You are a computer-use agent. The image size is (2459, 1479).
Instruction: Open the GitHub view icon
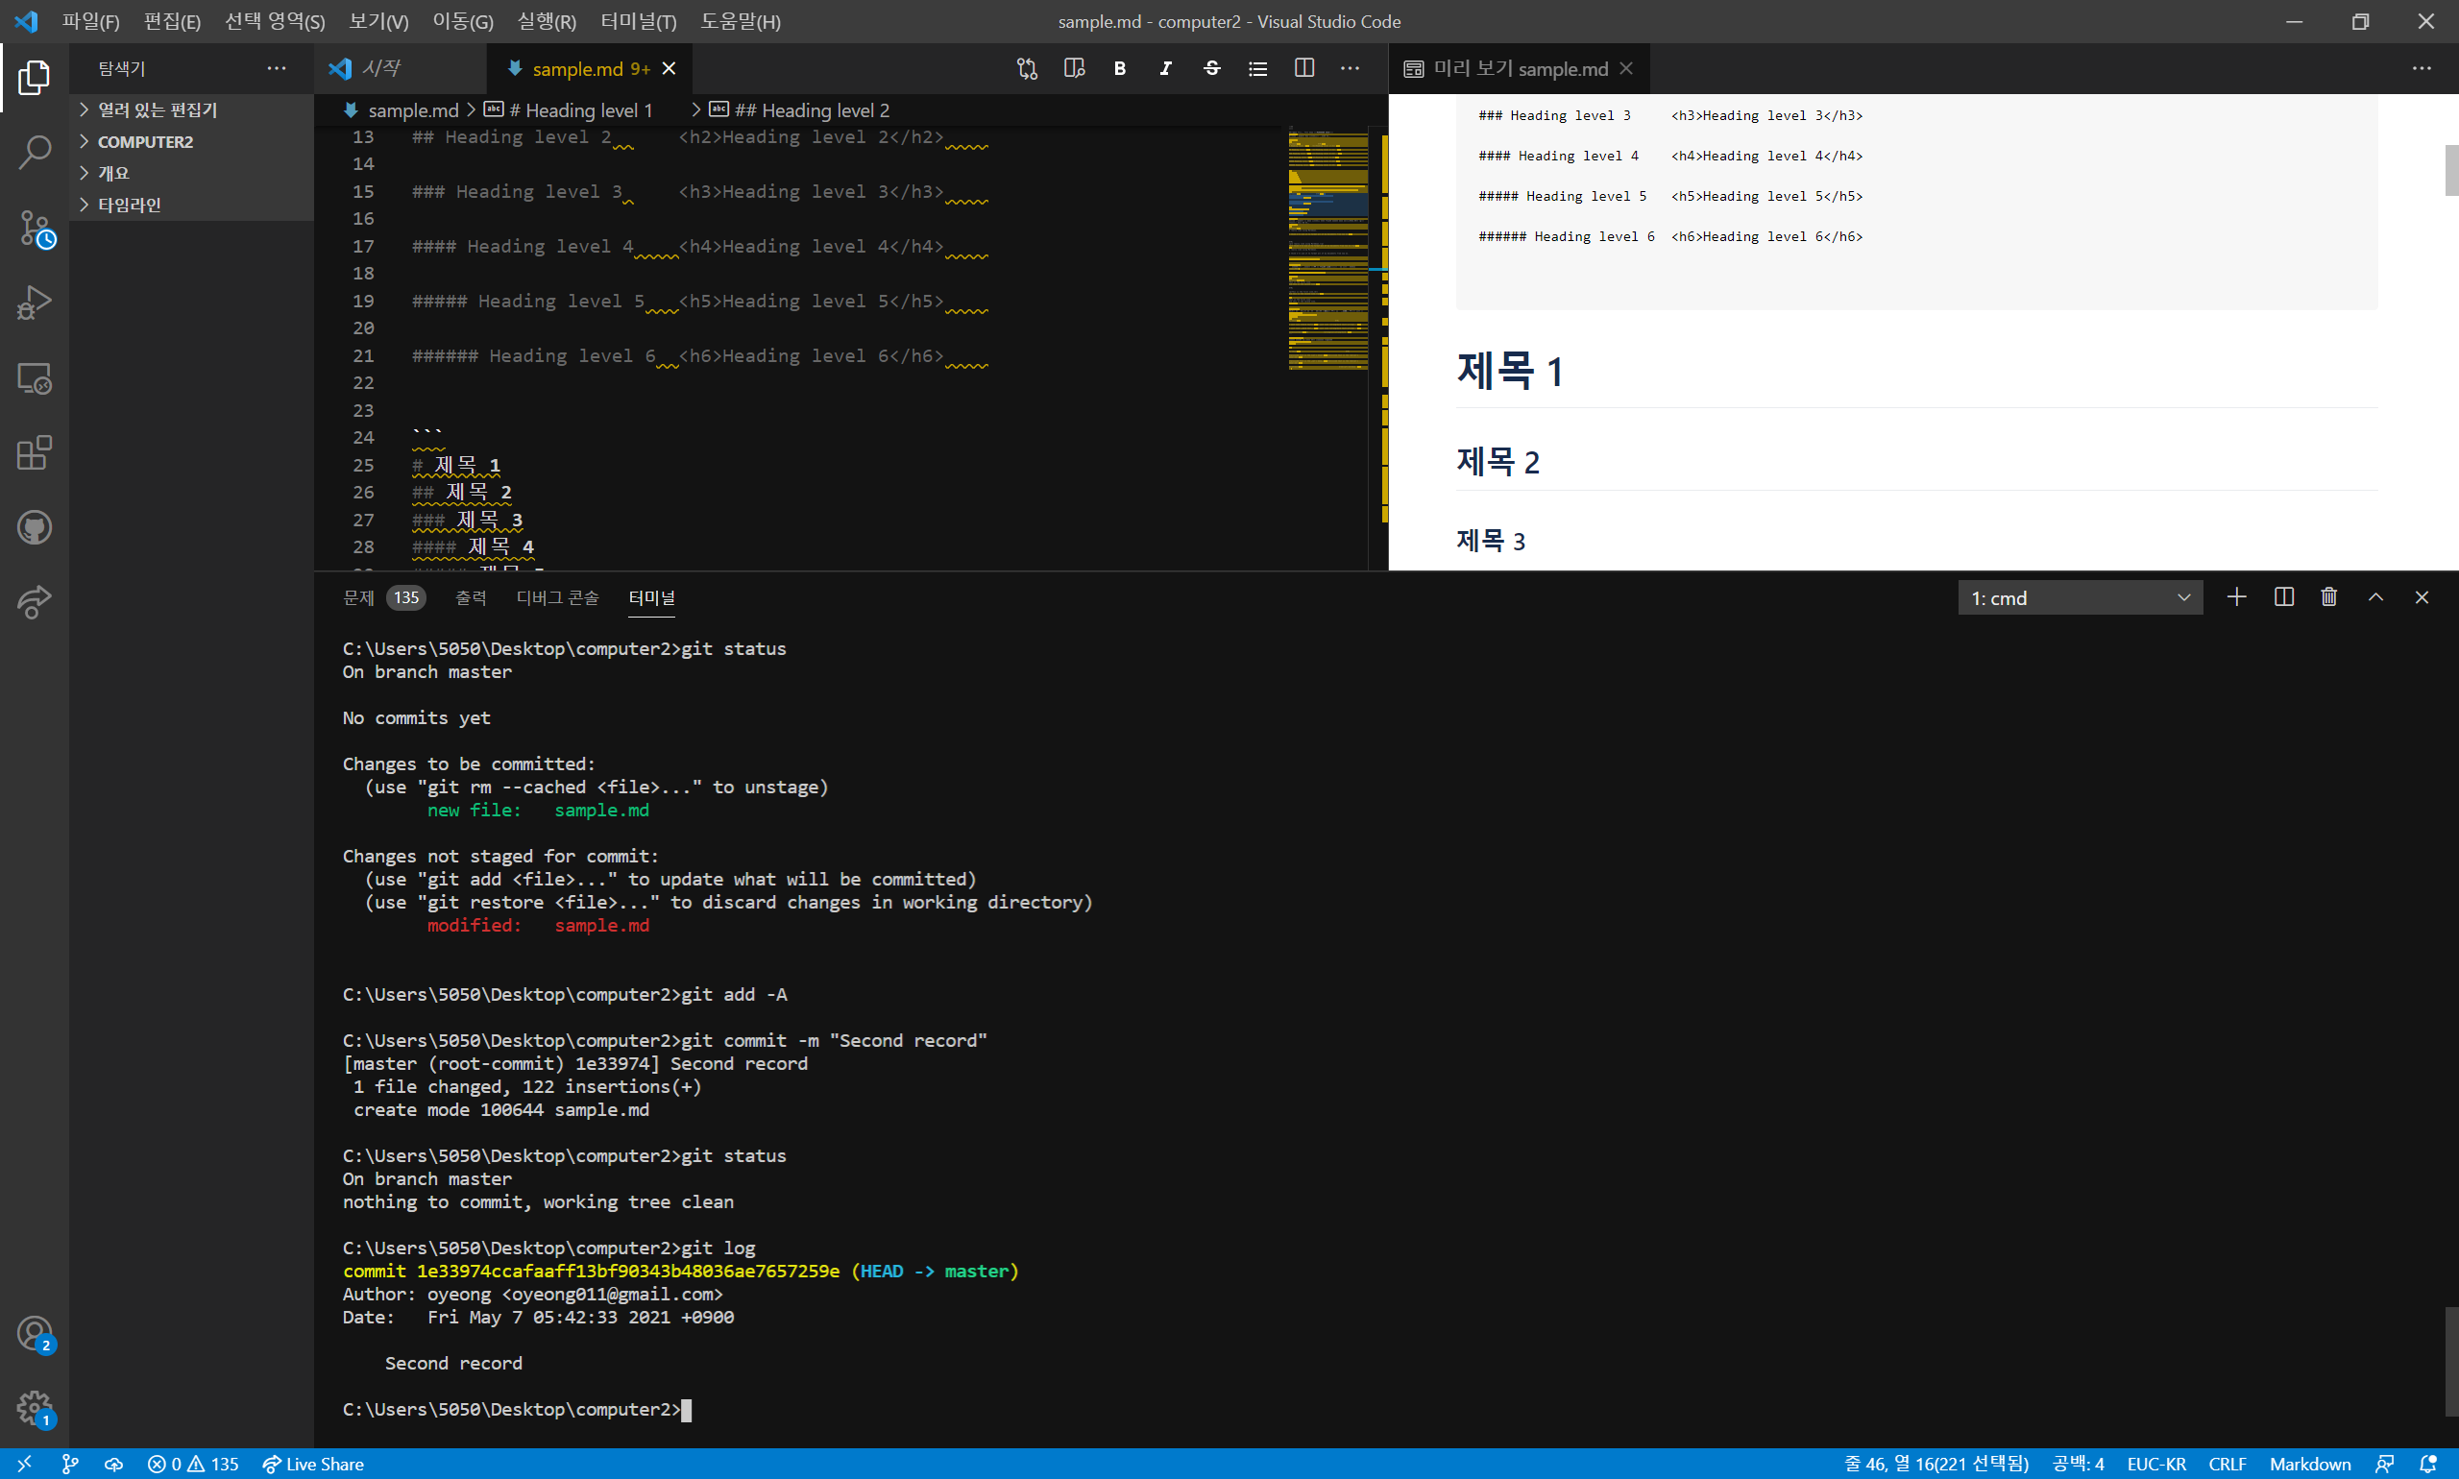coord(34,527)
